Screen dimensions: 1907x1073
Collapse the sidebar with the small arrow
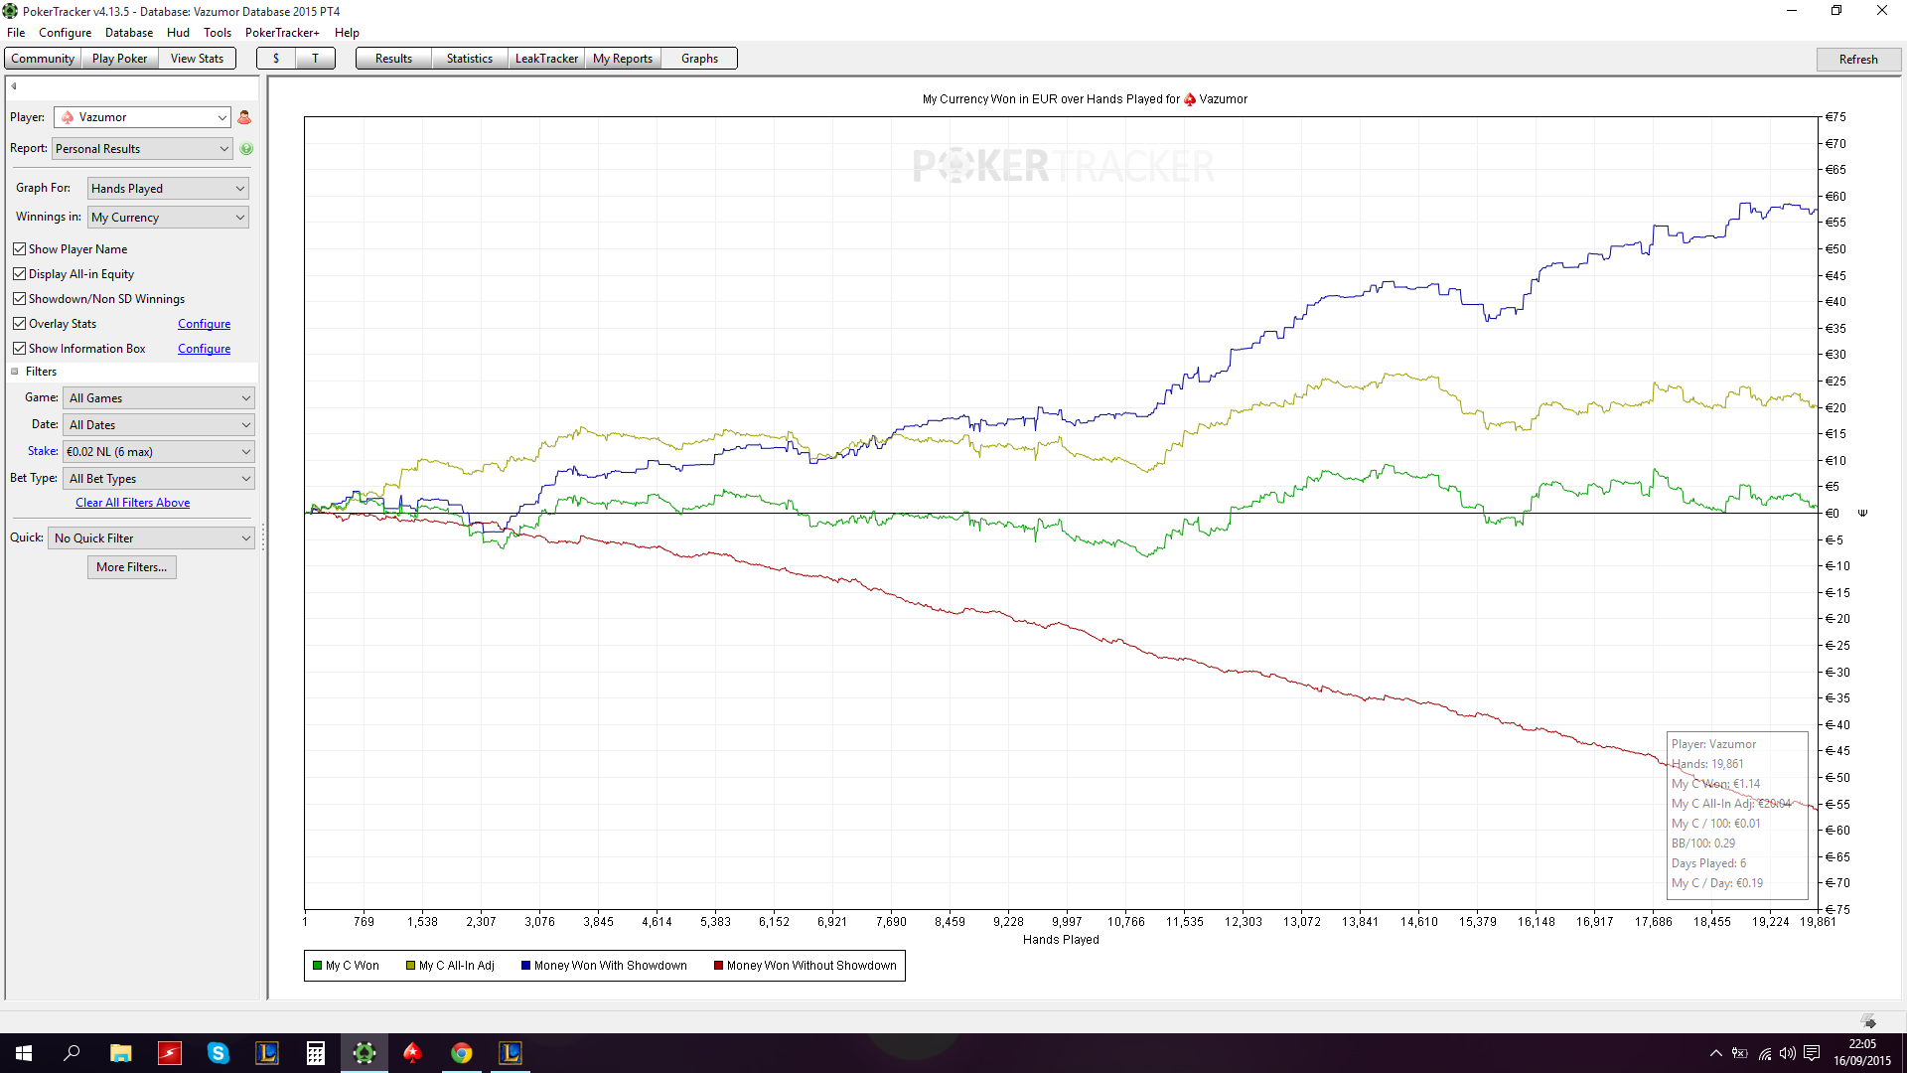(14, 85)
